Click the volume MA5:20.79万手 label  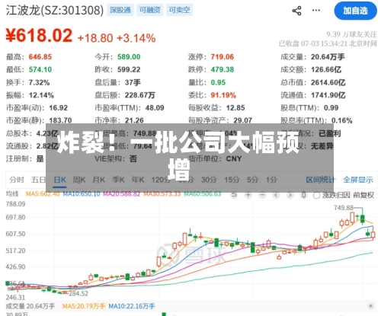point(84,306)
